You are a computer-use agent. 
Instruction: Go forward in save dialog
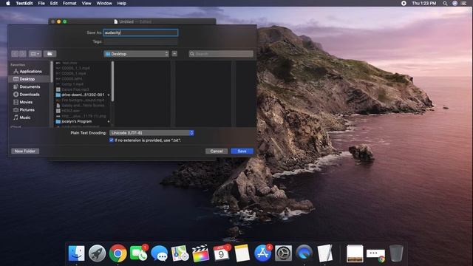tap(23, 54)
